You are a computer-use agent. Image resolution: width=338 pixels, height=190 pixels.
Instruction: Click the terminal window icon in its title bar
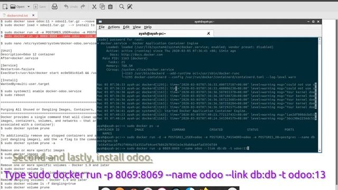(100, 22)
